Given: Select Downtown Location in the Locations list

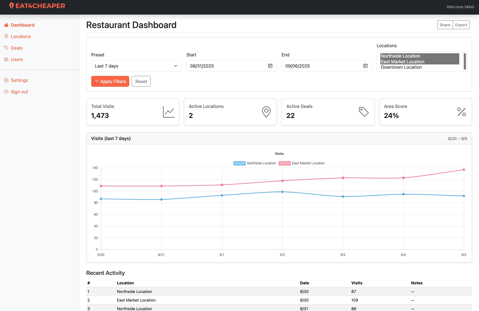Looking at the screenshot, I should 401,67.
